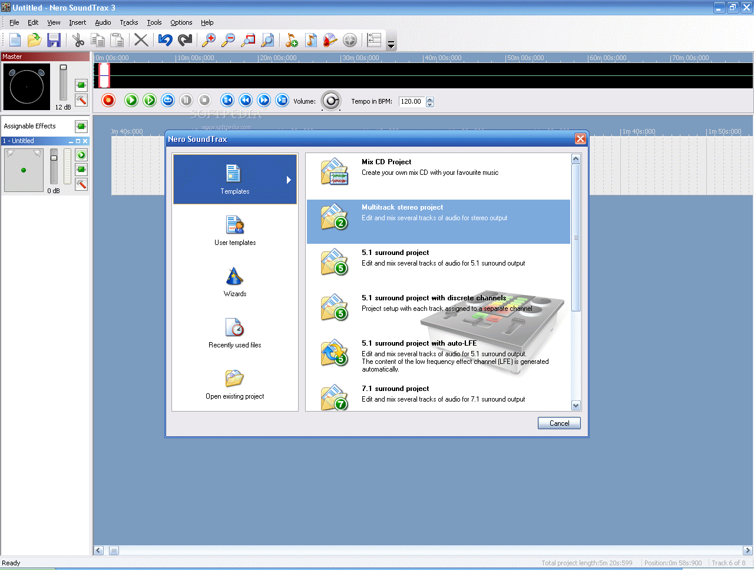Add audio file with the note-plus icon
The image size is (754, 570).
[x=291, y=40]
